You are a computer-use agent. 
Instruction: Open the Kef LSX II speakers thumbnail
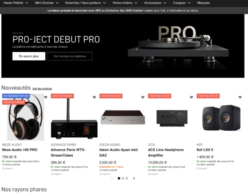click(221, 118)
